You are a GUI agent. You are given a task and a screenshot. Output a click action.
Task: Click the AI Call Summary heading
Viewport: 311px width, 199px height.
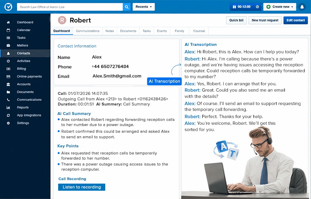[74, 114]
